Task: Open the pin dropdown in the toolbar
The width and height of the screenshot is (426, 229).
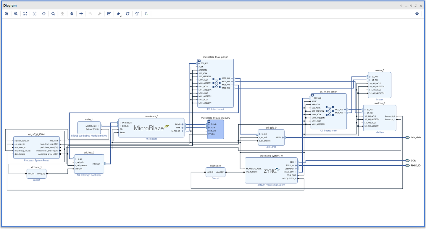Action: (x=119, y=14)
